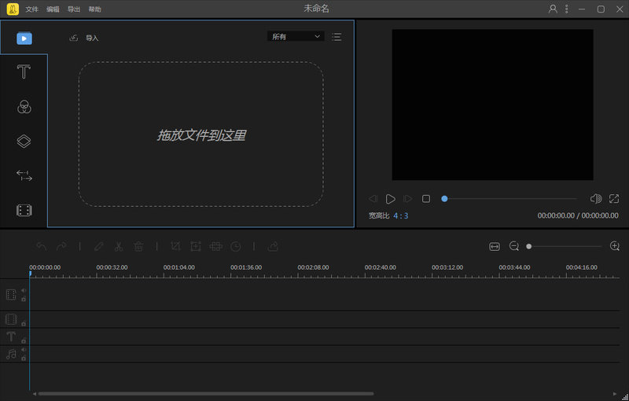Image resolution: width=629 pixels, height=401 pixels.
Task: Click the main video track icon
Action: pyautogui.click(x=11, y=295)
